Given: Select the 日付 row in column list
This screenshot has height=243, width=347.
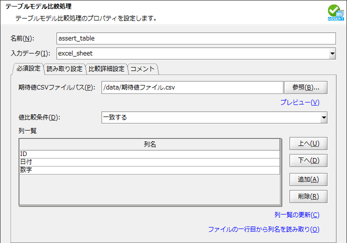Looking at the screenshot, I should click(x=149, y=162).
